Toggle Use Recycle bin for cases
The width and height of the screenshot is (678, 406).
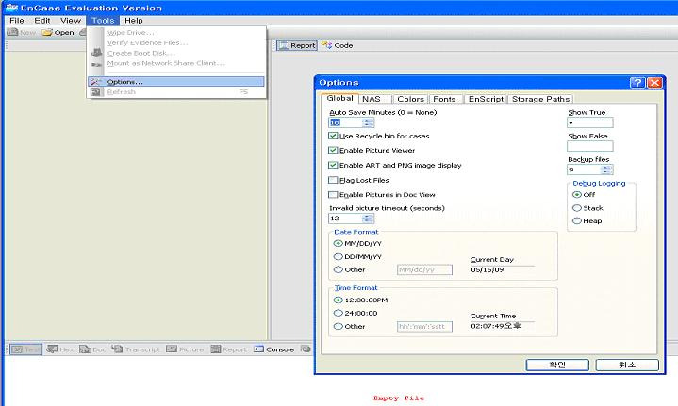click(333, 136)
